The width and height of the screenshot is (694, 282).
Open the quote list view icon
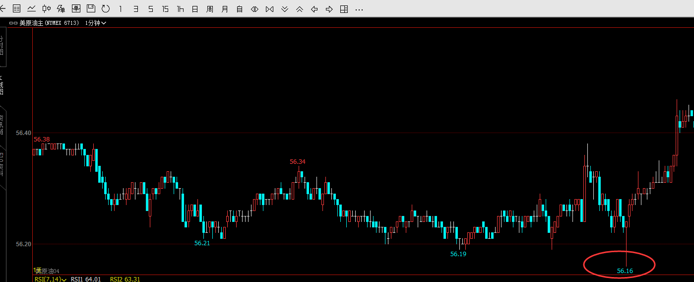(17, 9)
